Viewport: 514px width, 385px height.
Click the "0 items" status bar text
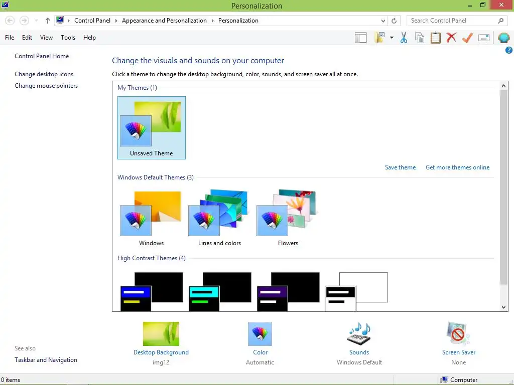tap(11, 380)
